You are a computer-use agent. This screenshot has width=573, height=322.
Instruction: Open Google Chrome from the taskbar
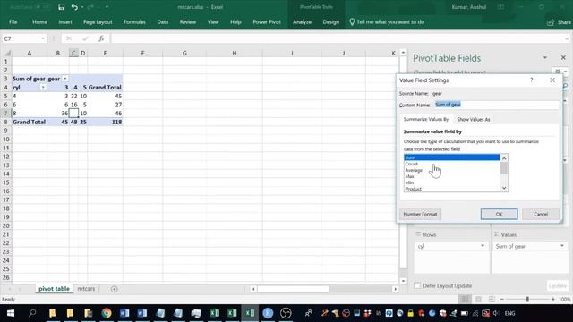(107, 313)
